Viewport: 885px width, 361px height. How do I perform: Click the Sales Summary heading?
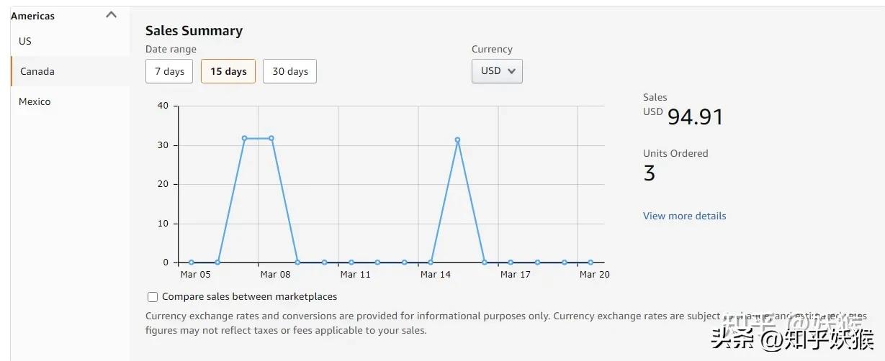tap(194, 31)
